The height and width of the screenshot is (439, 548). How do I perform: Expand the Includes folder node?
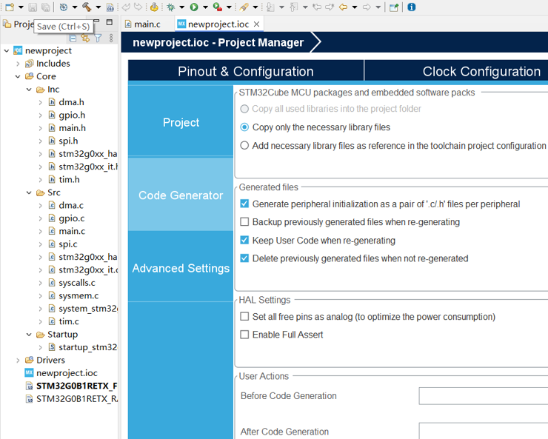[18, 64]
